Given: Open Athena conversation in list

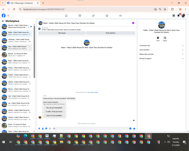Looking at the screenshot, I should (17, 111).
